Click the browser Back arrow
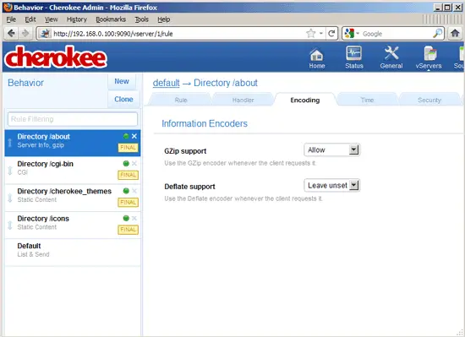 pyautogui.click(x=11, y=33)
